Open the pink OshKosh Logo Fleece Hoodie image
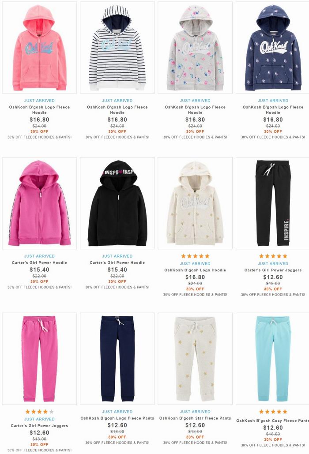Image resolution: width=309 pixels, height=454 pixels. click(39, 48)
